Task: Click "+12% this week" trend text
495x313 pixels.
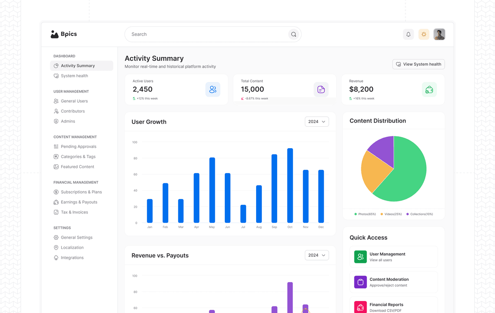Action: pyautogui.click(x=147, y=99)
